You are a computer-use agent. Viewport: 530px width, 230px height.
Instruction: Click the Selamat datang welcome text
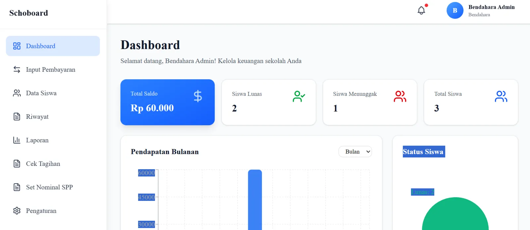[211, 61]
